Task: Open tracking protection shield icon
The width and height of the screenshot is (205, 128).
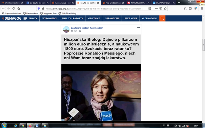Action: pyautogui.click(x=39, y=8)
